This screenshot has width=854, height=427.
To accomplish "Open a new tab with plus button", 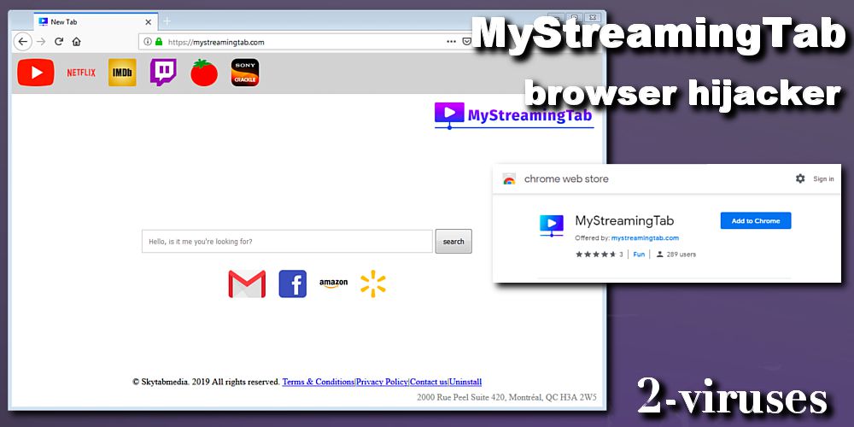I will tap(167, 21).
